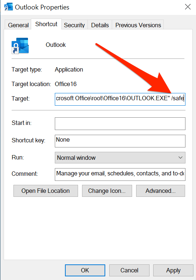Click the 'Target:' label

[x=21, y=98]
